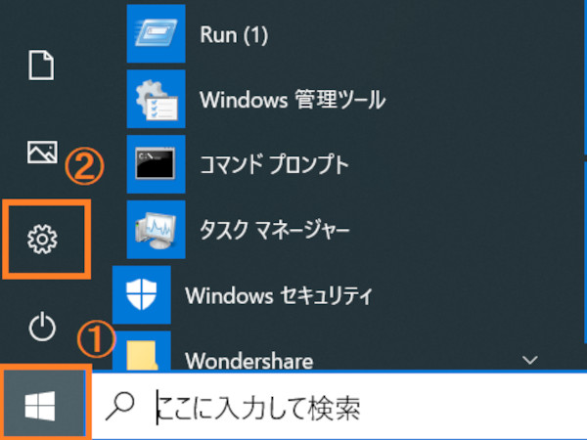
Task: Open the Pictures sidebar icon
Action: tap(42, 152)
